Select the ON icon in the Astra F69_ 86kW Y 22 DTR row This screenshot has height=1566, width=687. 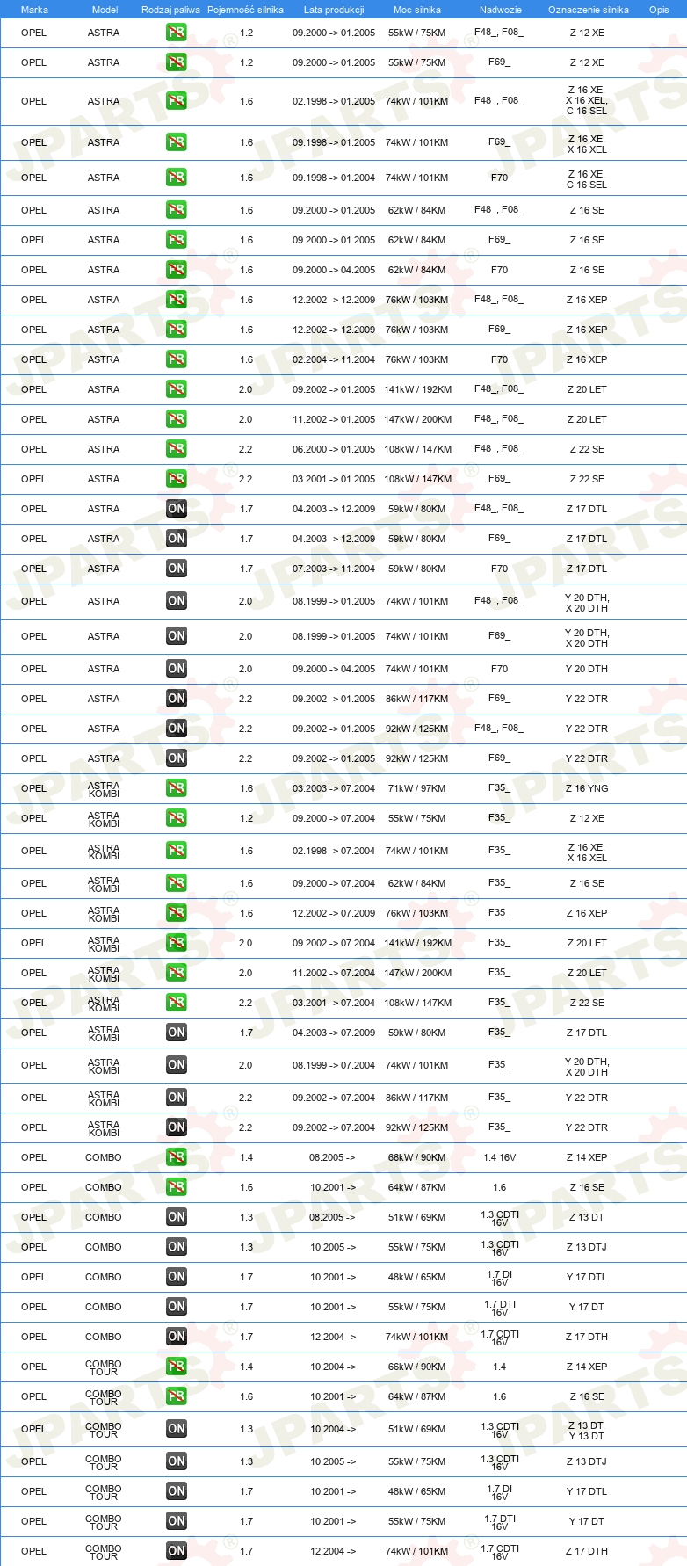pos(177,699)
